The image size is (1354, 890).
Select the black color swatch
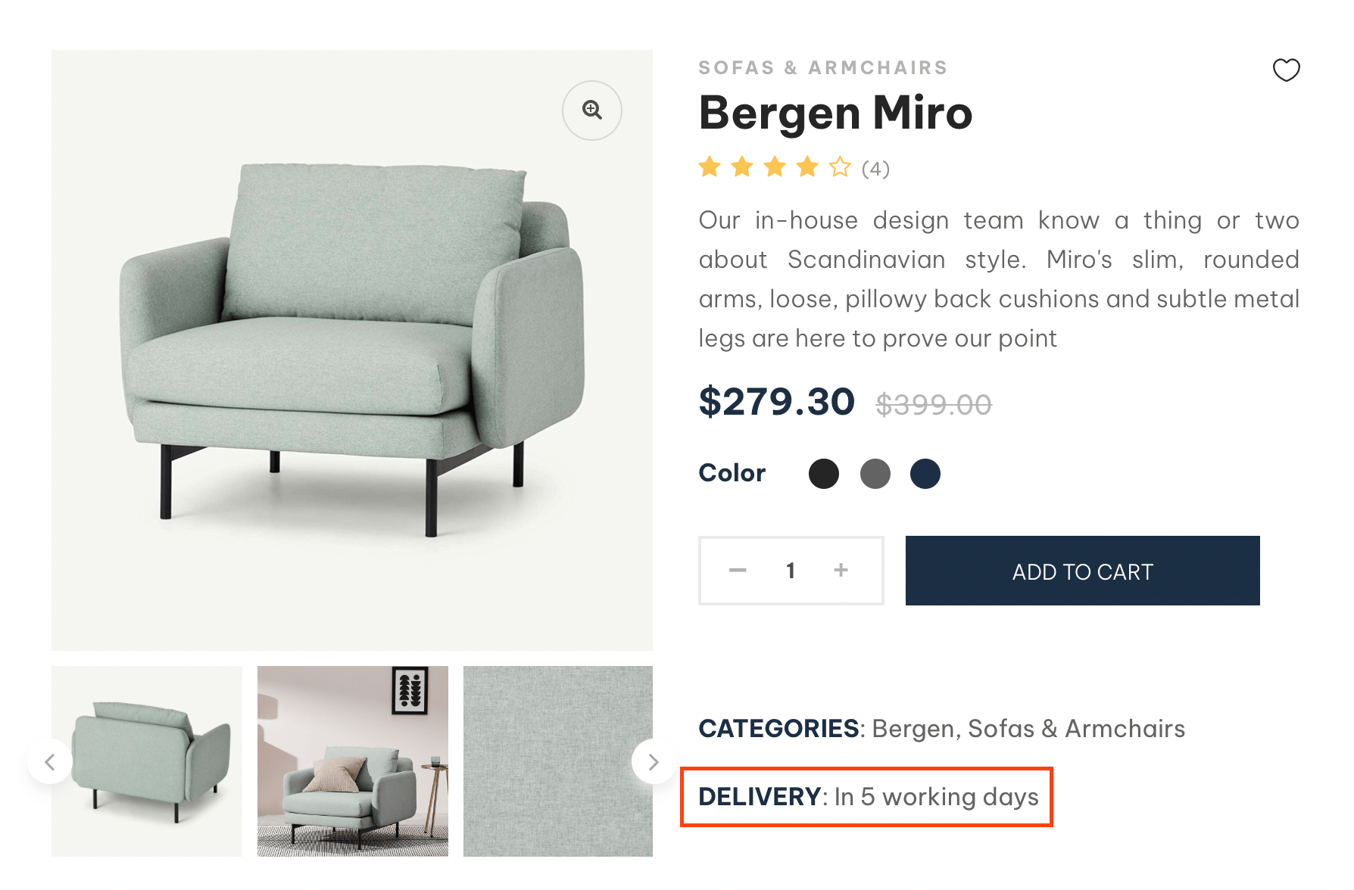[824, 474]
